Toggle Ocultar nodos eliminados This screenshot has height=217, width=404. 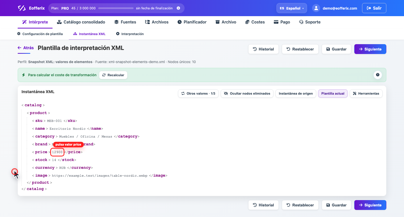click(247, 93)
